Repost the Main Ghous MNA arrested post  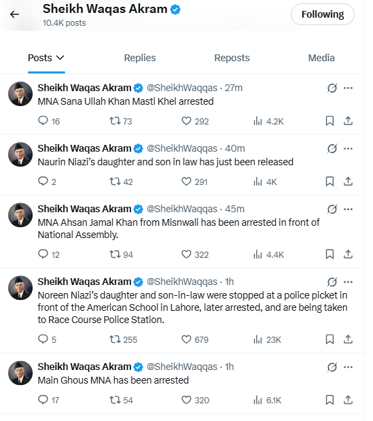115,400
